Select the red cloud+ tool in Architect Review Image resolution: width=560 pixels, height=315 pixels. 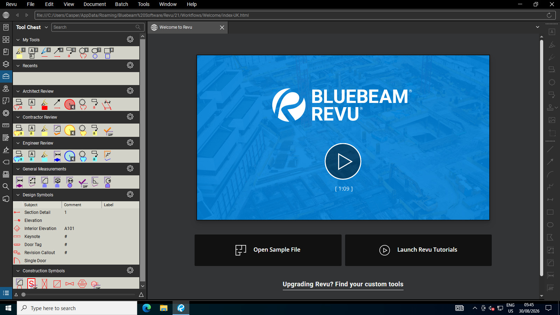(x=82, y=104)
